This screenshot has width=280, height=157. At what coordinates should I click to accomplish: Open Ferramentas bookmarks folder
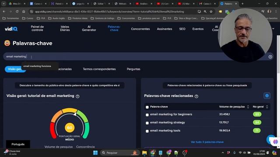tap(10, 18)
